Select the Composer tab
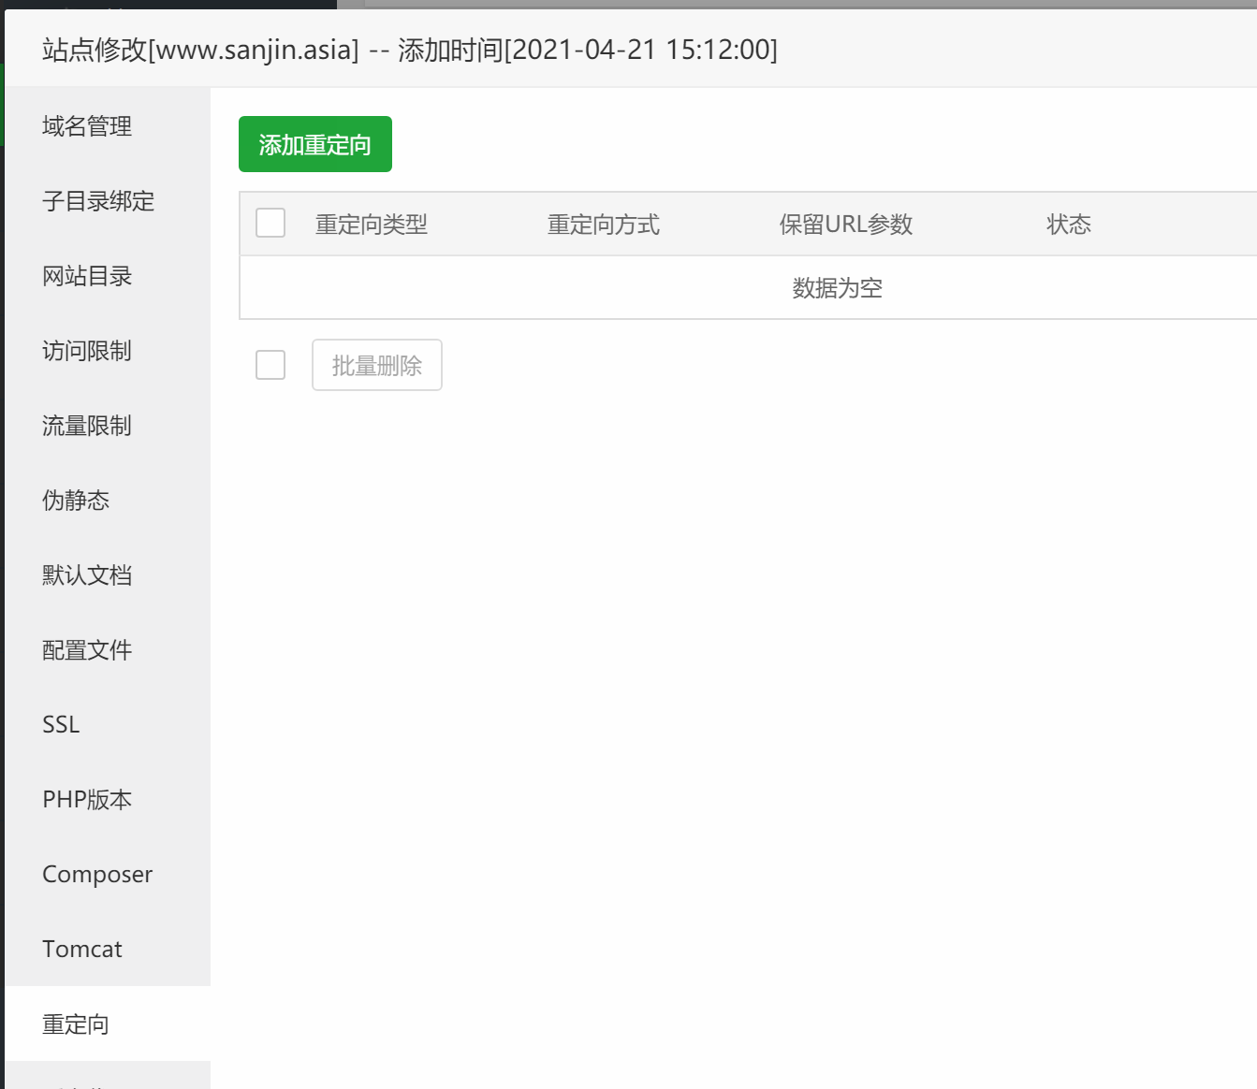This screenshot has width=1257, height=1089. tap(108, 874)
